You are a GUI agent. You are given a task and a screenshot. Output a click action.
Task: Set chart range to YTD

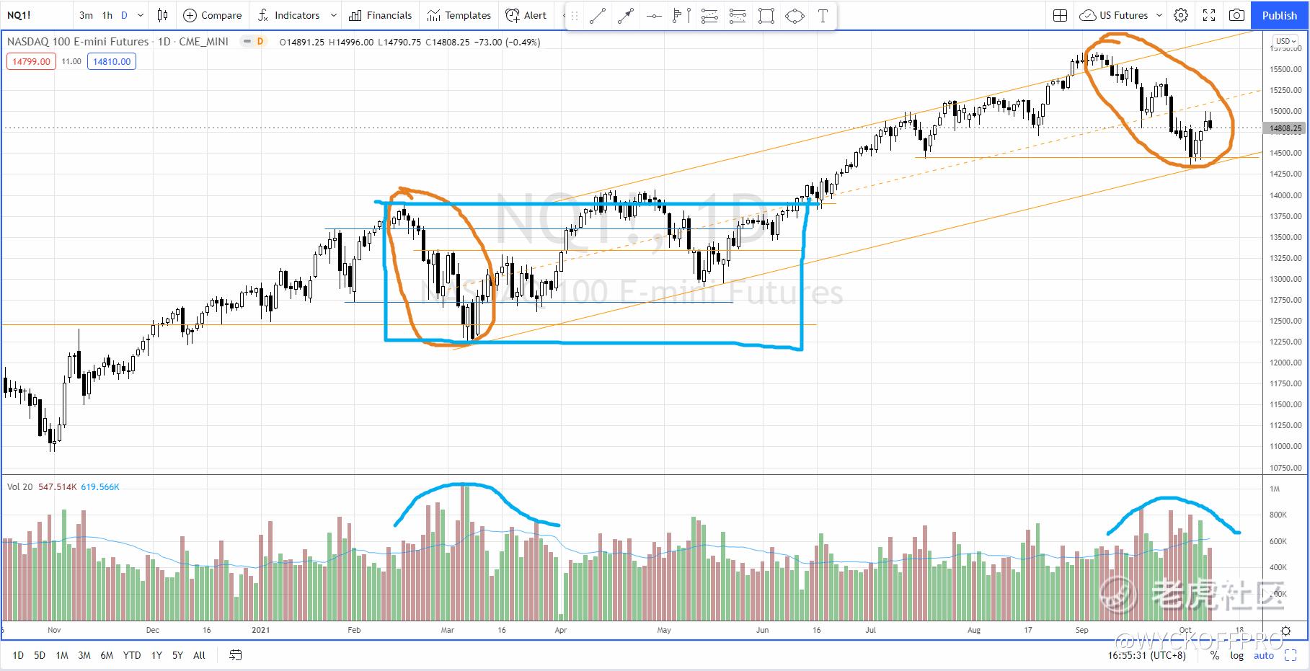coord(132,655)
